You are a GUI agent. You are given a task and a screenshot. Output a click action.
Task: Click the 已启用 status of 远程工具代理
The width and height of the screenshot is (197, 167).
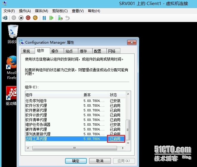115,139
